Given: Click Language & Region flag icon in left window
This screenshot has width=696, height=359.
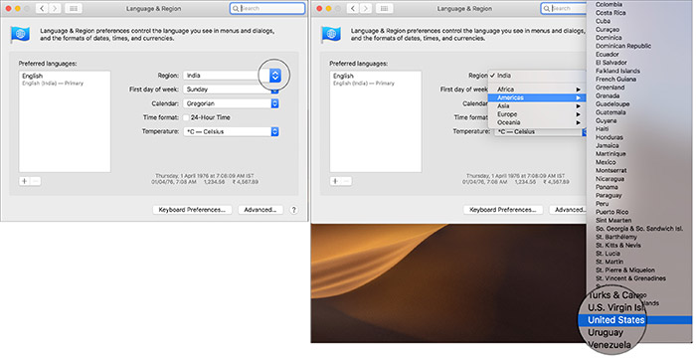Looking at the screenshot, I should [20, 35].
